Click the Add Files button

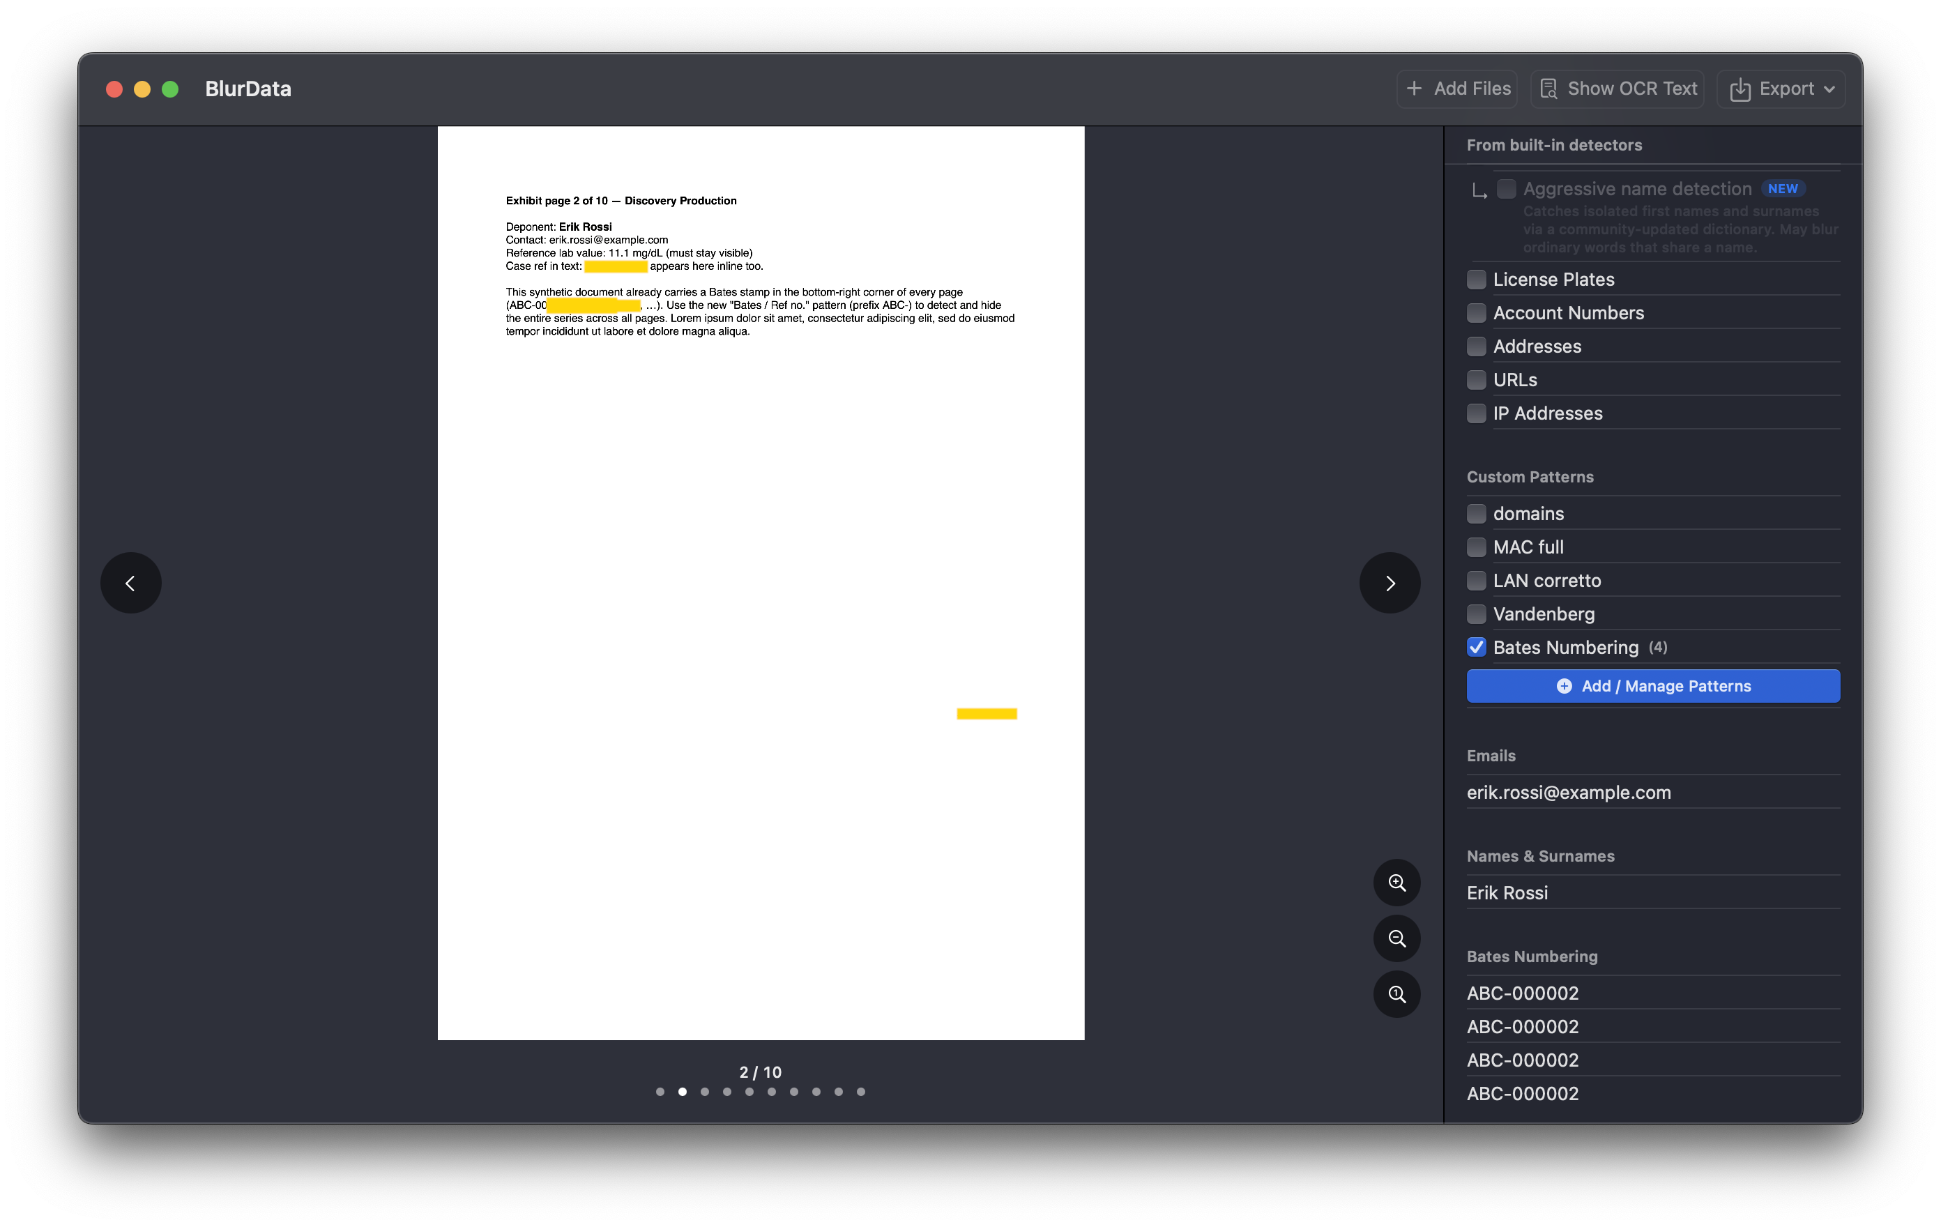(1456, 89)
